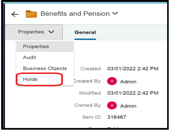Open Business Objects from the menu
This screenshot has height=131, width=170.
pyautogui.click(x=45, y=68)
